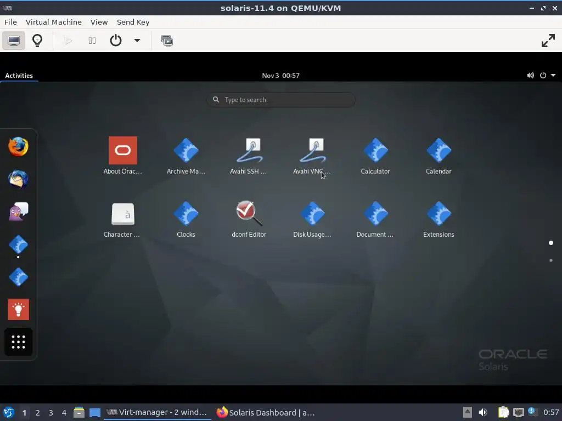Click Activities in the GNOME top bar
The width and height of the screenshot is (562, 421).
coord(19,76)
